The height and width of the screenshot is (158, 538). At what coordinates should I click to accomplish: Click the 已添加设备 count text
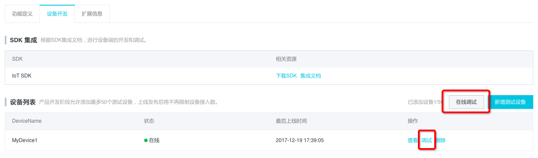coord(425,102)
